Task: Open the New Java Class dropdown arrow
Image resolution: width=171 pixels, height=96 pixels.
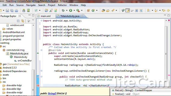Action: (x=97, y=10)
